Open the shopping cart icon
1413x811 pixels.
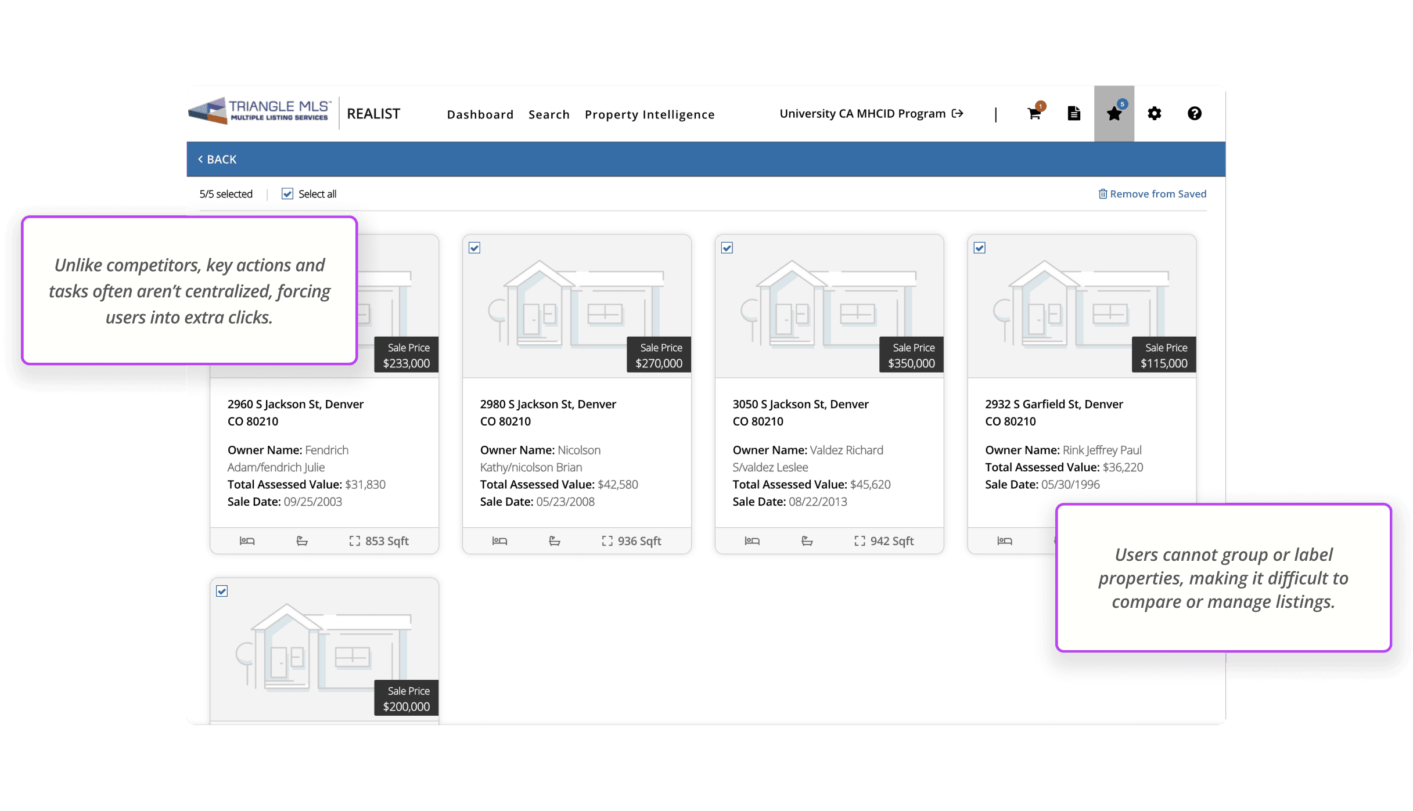(x=1034, y=114)
